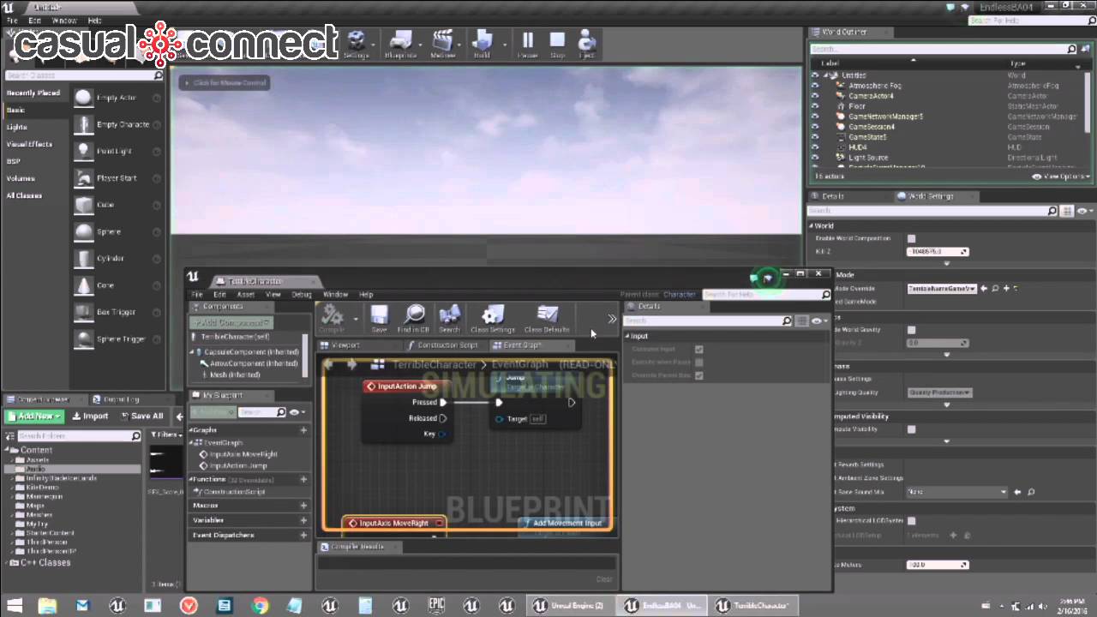The width and height of the screenshot is (1097, 617).
Task: Expand hidden blueprint toolbar items chevron
Action: tap(612, 319)
